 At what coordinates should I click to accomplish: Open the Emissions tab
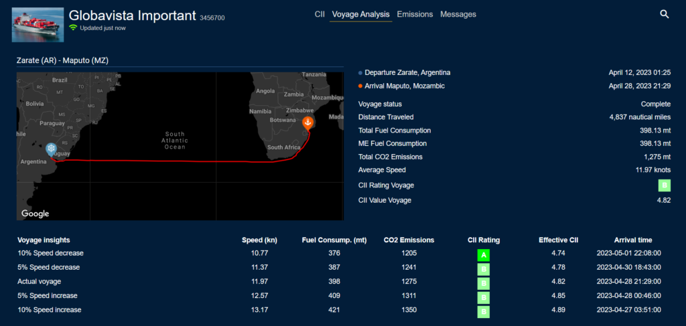(x=415, y=15)
